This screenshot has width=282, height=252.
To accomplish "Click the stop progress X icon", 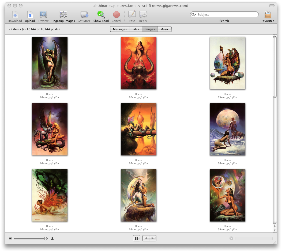I will (231, 238).
